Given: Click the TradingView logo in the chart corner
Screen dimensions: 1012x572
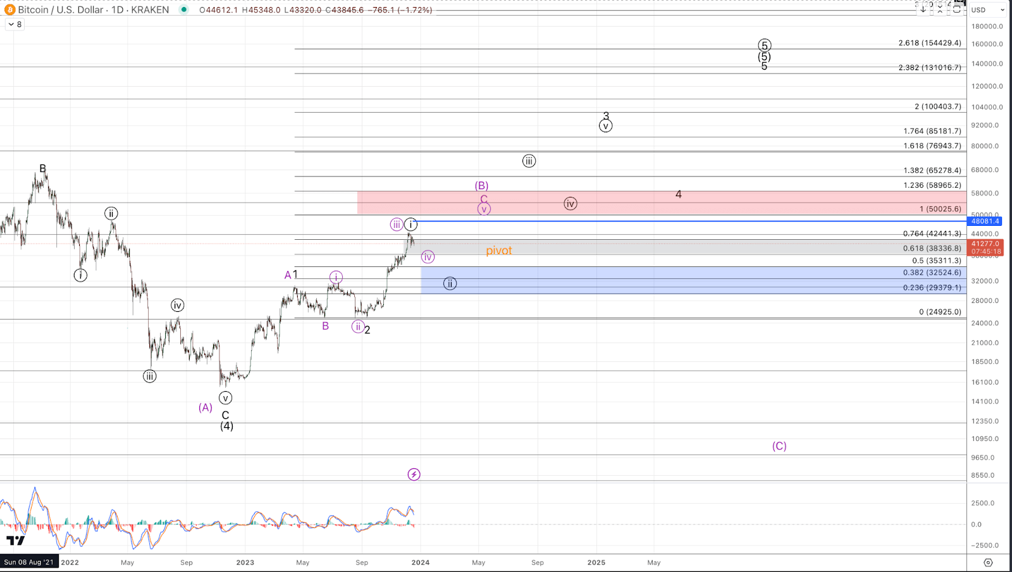Looking at the screenshot, I should [16, 540].
